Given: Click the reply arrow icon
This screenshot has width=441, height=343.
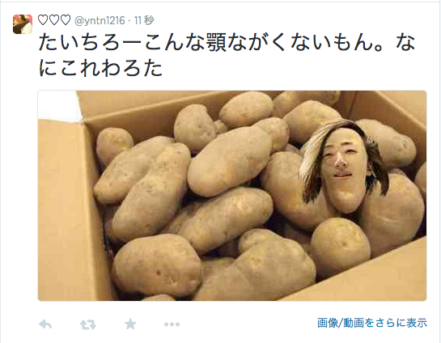Looking at the screenshot, I should coord(45,324).
